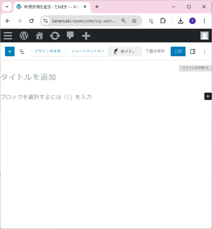Open comments via speech bubble icon
Viewport: 212px width, 229px height.
point(70,35)
